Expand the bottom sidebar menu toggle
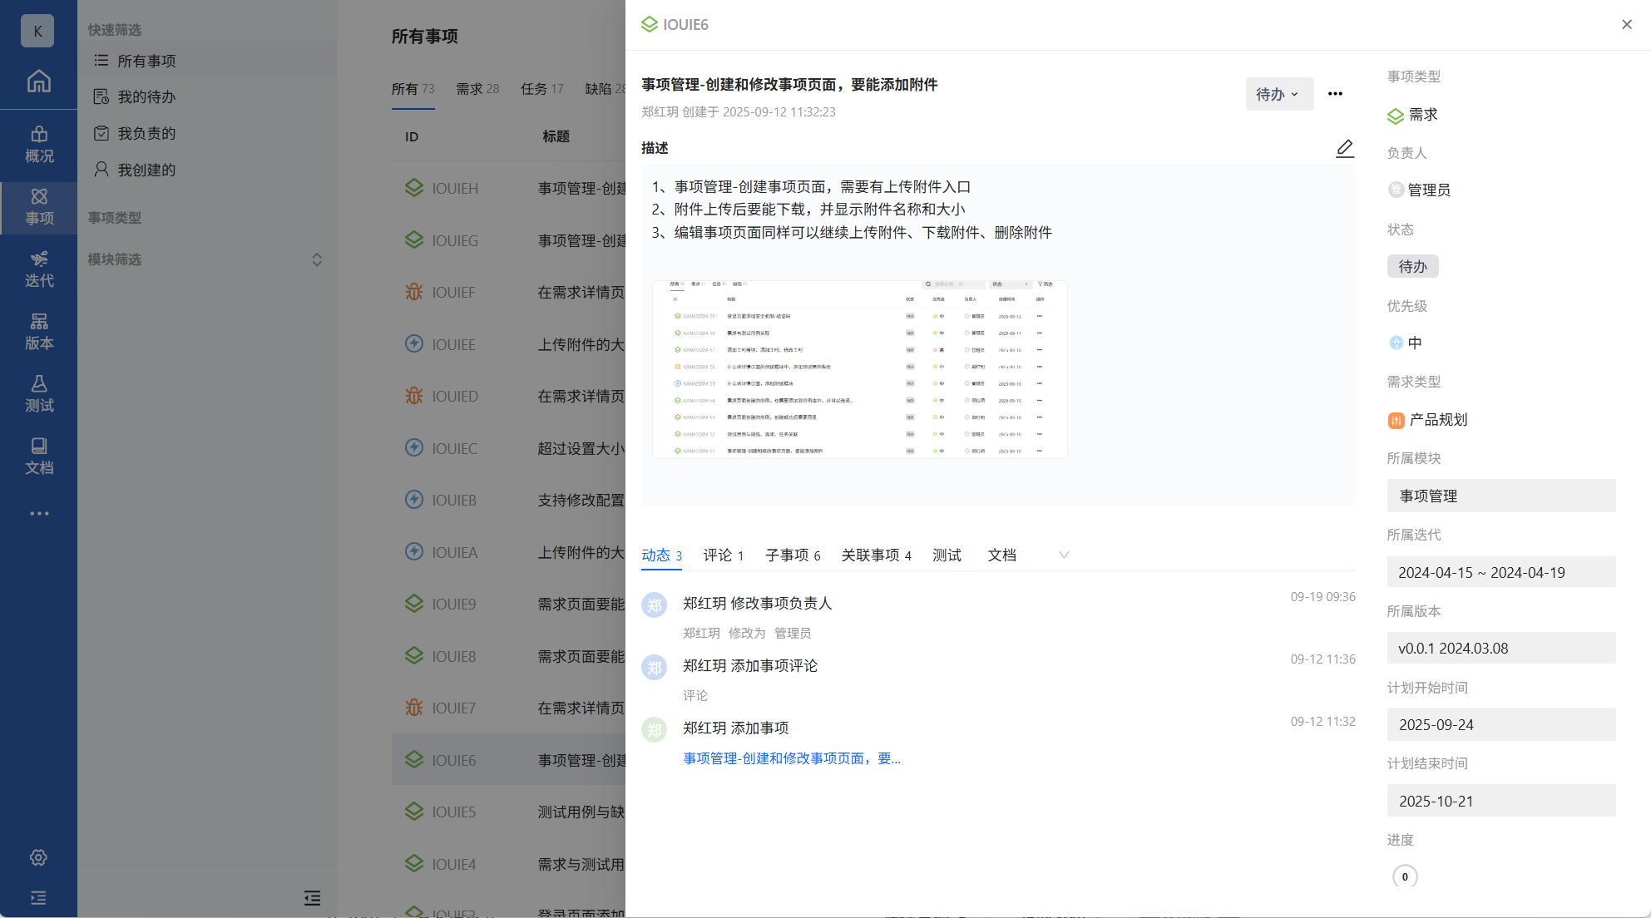 [38, 898]
